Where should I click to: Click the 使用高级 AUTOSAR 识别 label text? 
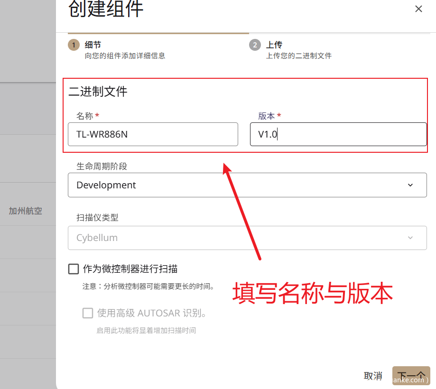coord(152,313)
